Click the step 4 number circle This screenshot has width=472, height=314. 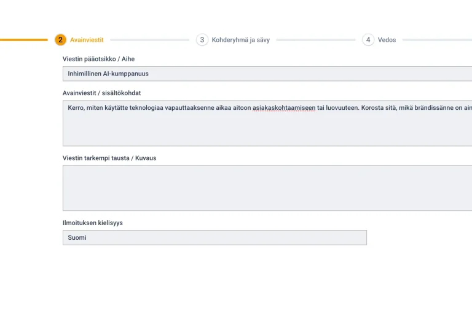click(x=368, y=40)
